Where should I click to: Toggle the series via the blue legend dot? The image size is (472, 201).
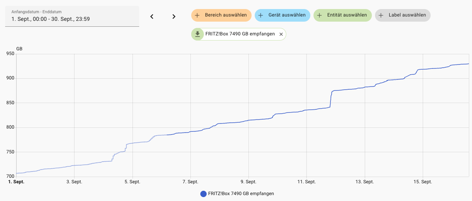coord(203,194)
